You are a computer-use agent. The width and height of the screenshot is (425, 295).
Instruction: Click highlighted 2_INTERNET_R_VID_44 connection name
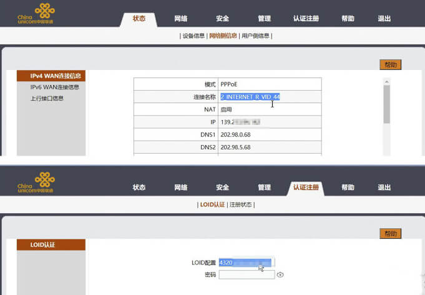(250, 97)
